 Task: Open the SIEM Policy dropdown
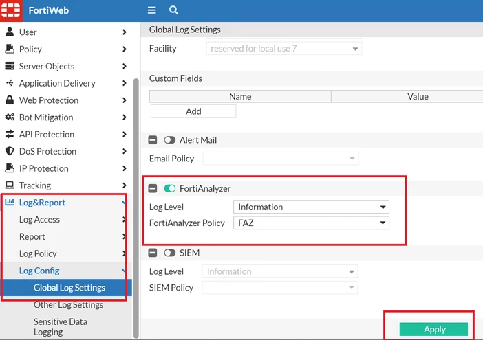[x=280, y=287]
